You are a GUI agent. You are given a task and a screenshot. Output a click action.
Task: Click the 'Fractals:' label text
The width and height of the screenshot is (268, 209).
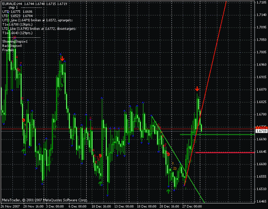pos(8,50)
